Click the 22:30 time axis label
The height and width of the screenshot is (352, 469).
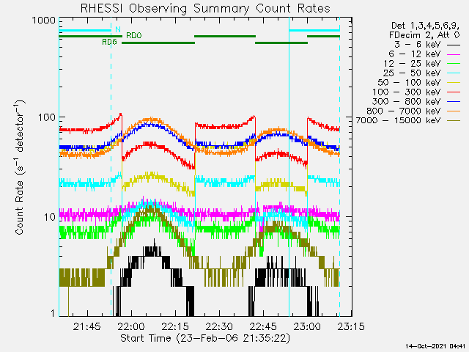click(x=219, y=326)
